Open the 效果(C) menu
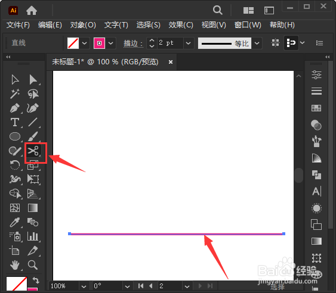The height and width of the screenshot is (293, 336). pos(181,25)
